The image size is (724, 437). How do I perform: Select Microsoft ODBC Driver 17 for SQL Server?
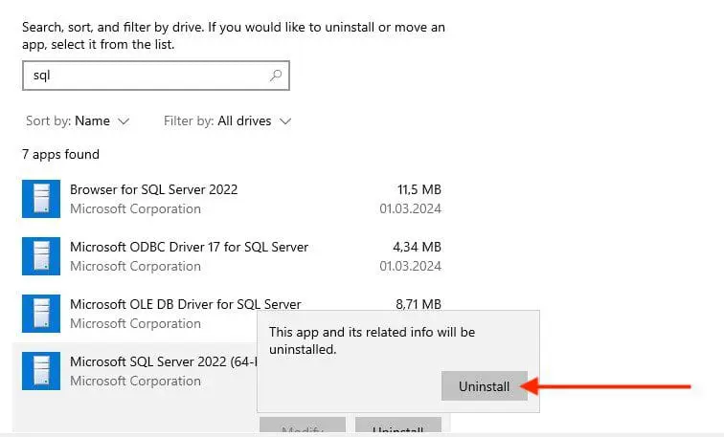tap(232, 256)
